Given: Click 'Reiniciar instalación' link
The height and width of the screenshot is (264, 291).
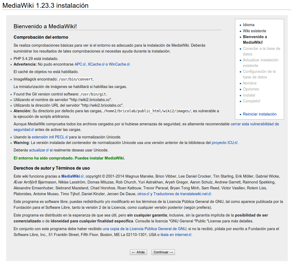Looking at the screenshot, I should [x=260, y=114].
